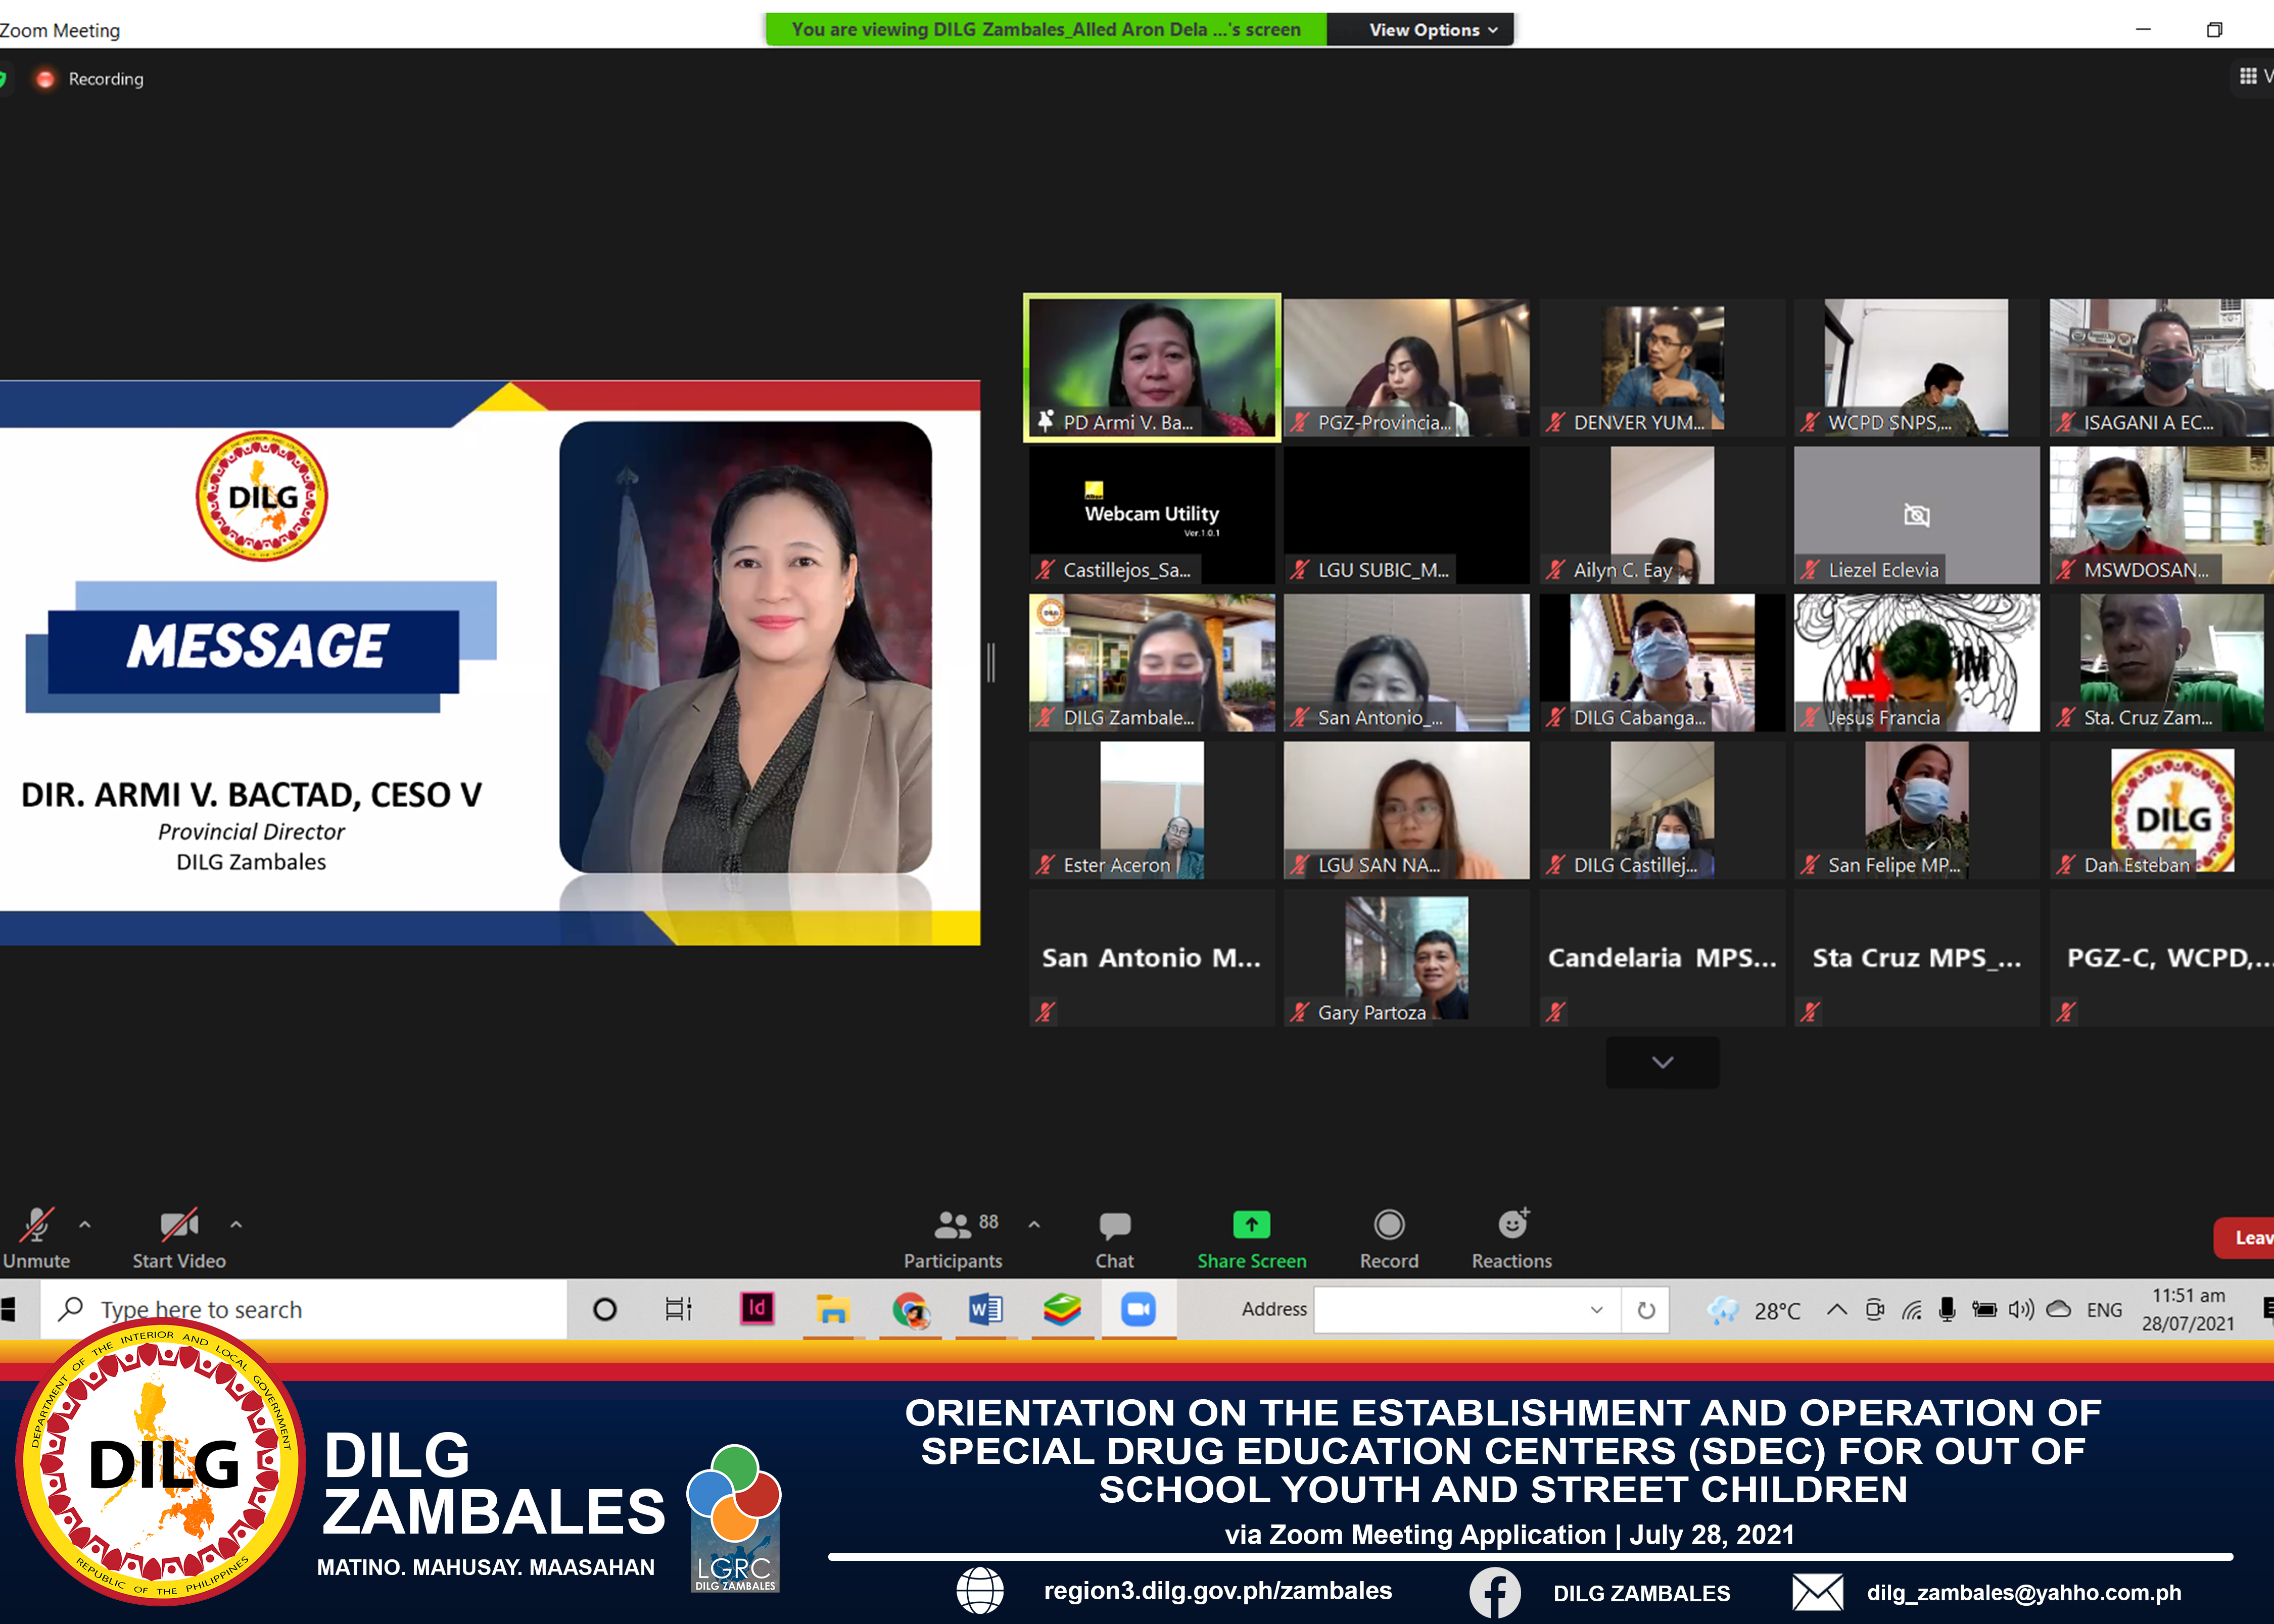Click the ENG language indicator
This screenshot has width=2274, height=1624.
coord(2104,1310)
